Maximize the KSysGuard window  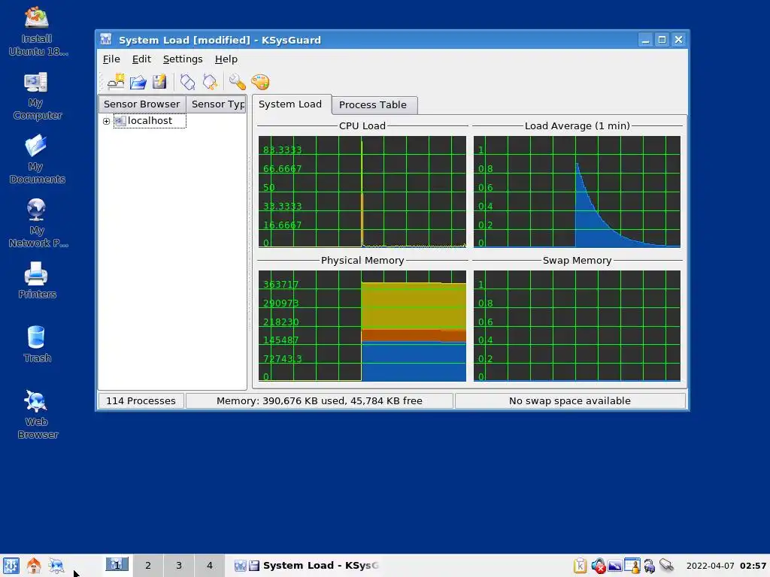(x=662, y=40)
